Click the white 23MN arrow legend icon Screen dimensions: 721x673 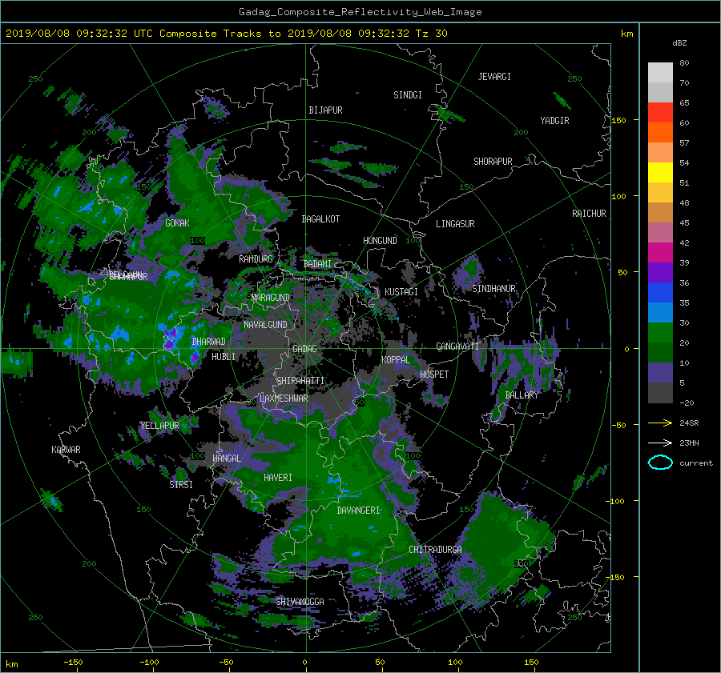click(660, 443)
